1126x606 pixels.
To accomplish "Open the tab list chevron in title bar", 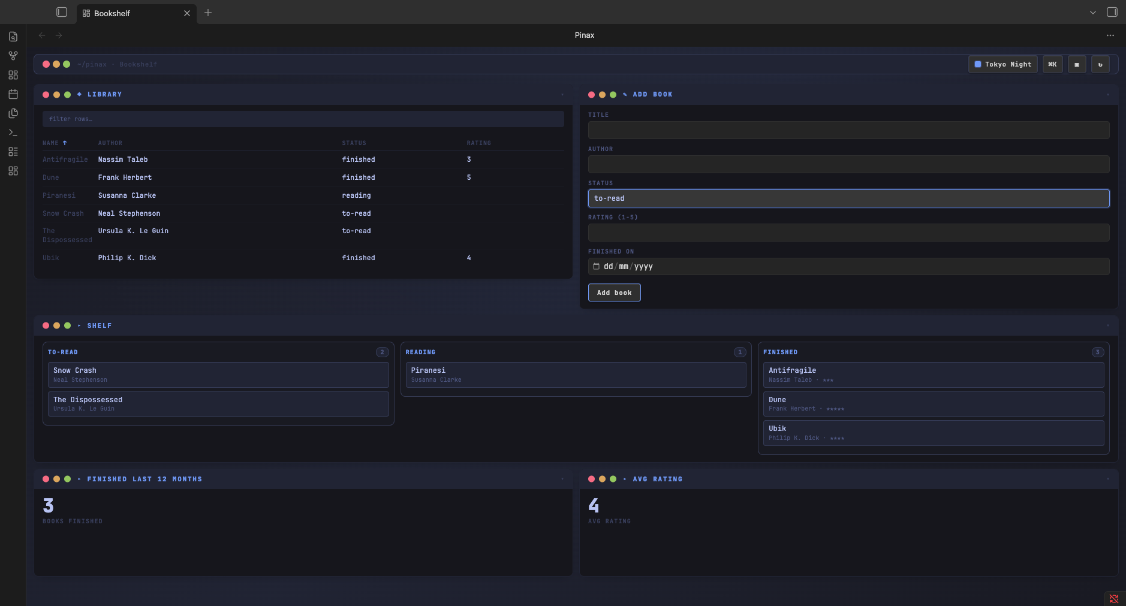I will tap(1093, 13).
